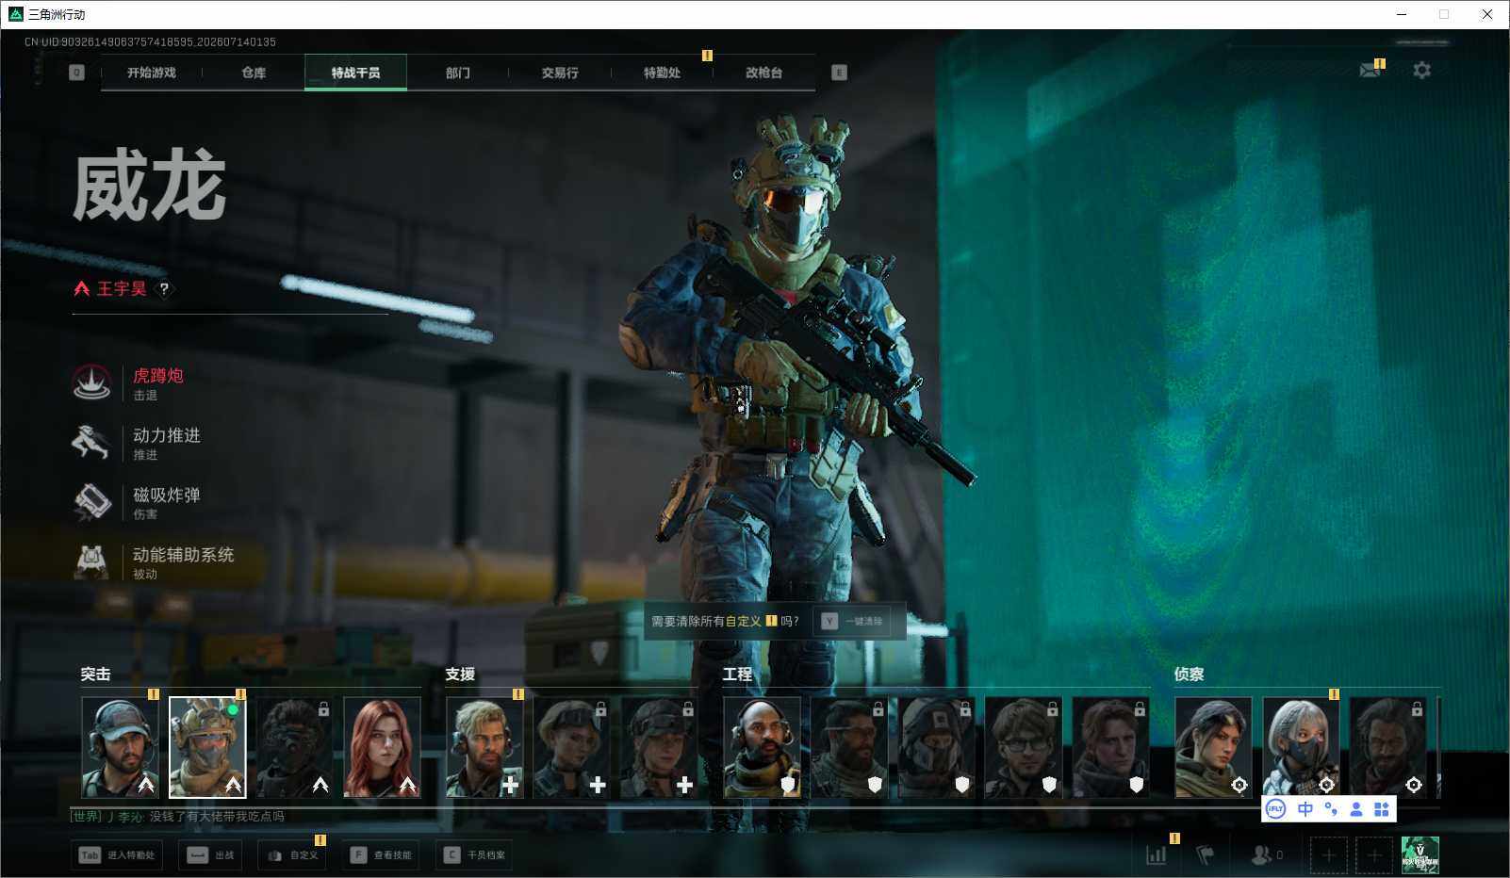
Task: Toggle the 中 Chinese input mode
Action: (x=1305, y=809)
